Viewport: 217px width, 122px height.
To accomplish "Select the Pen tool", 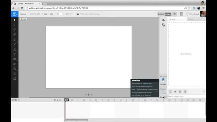I will (15, 40).
